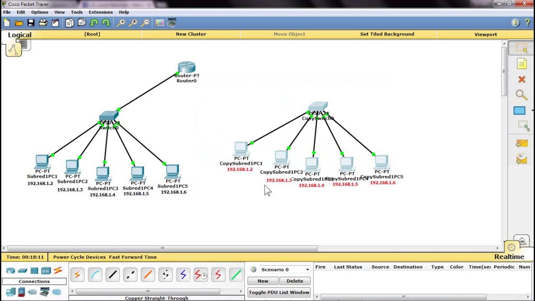Open the Scenario 0 dropdown
Screen dimensions: 535x301
click(x=285, y=270)
